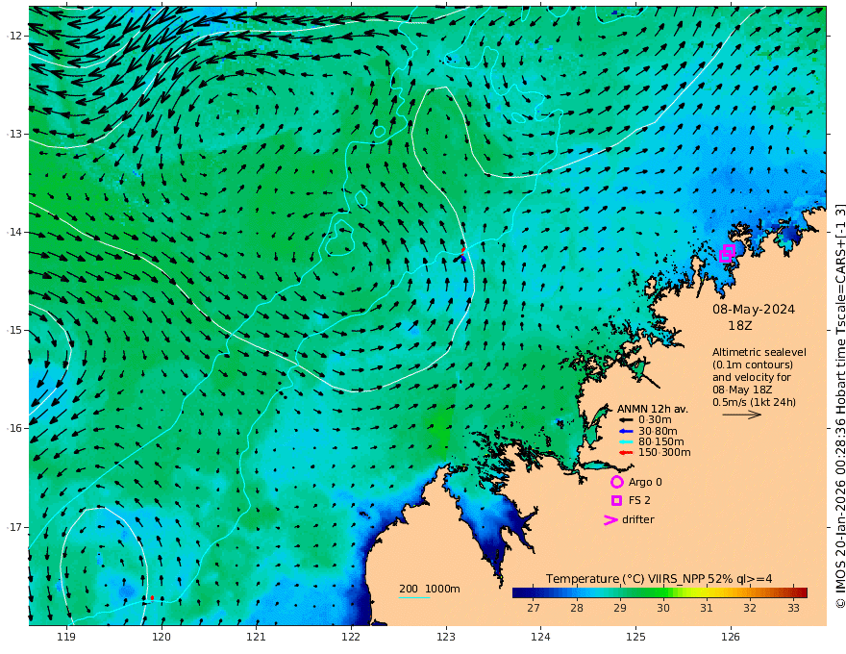Select the magenta Argo circle legend symbol
The height and width of the screenshot is (654, 846).
pos(616,482)
